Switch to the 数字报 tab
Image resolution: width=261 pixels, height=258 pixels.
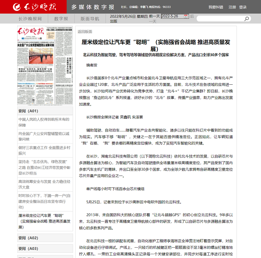pyautogui.click(x=61, y=19)
